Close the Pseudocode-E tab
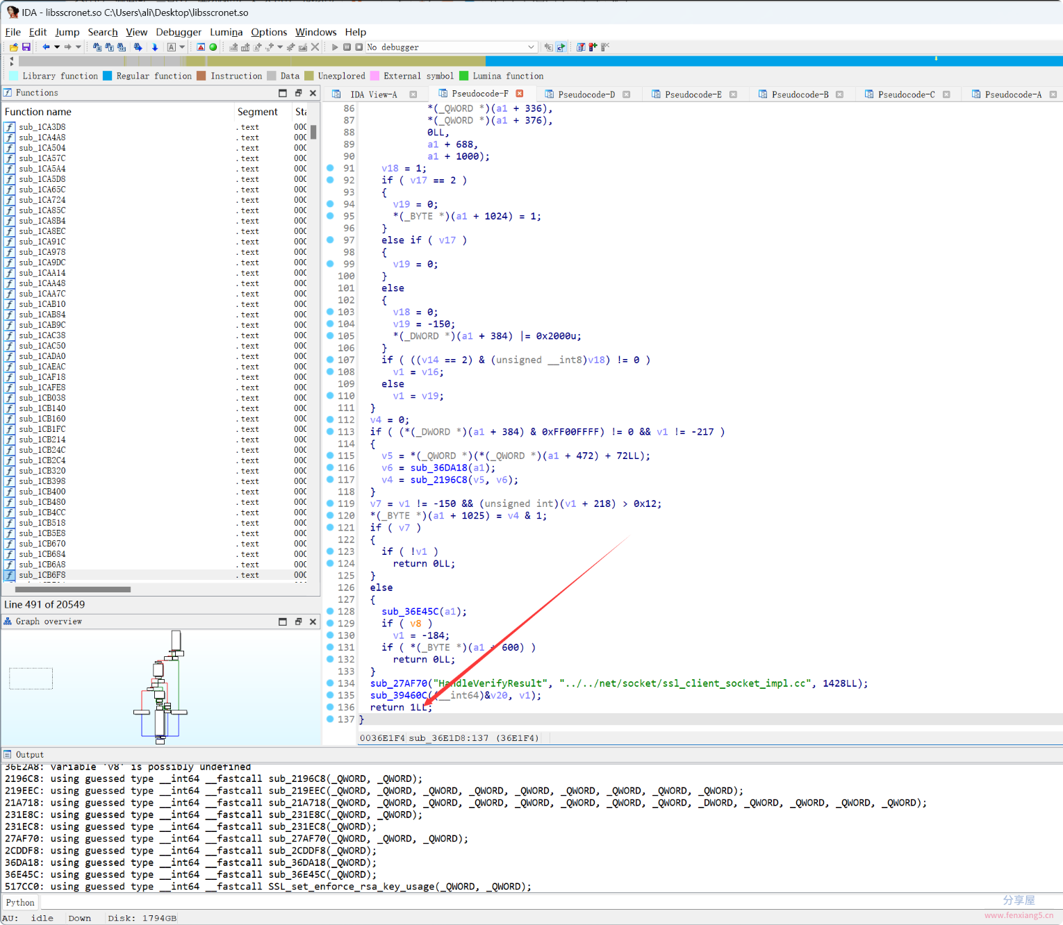 pyautogui.click(x=733, y=94)
